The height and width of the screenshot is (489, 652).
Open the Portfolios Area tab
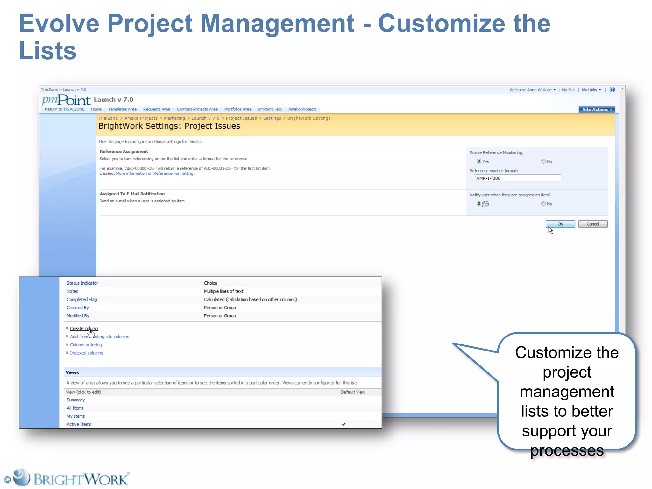coord(238,109)
